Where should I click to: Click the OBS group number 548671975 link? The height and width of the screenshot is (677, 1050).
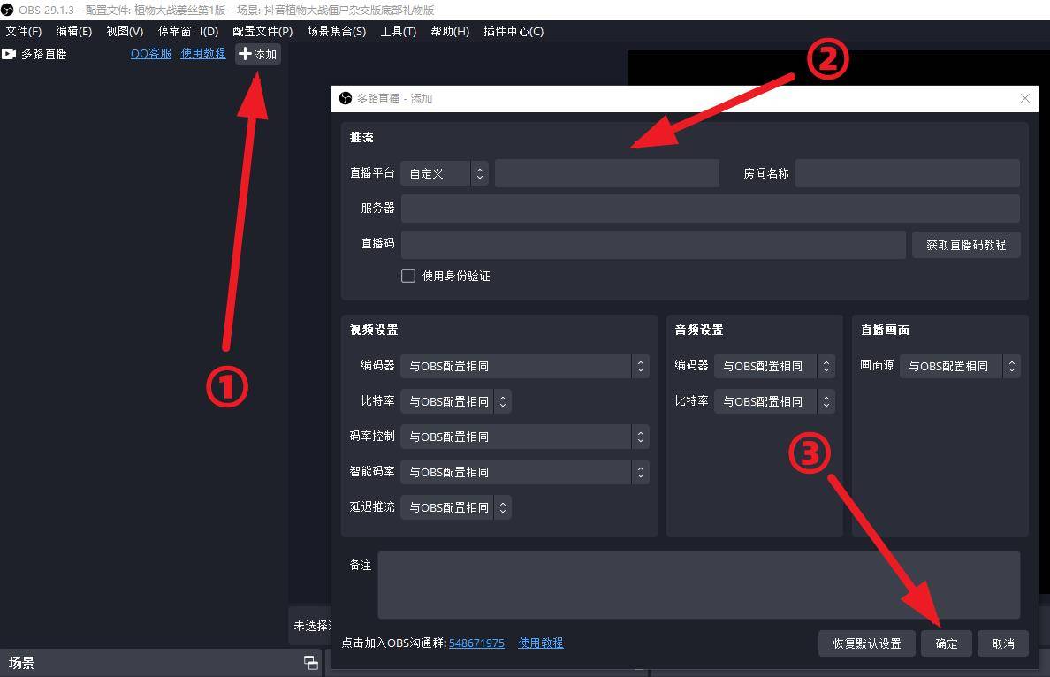476,643
